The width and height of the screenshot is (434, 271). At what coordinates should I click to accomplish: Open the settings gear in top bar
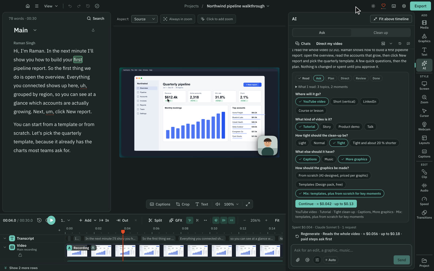tap(404, 6)
